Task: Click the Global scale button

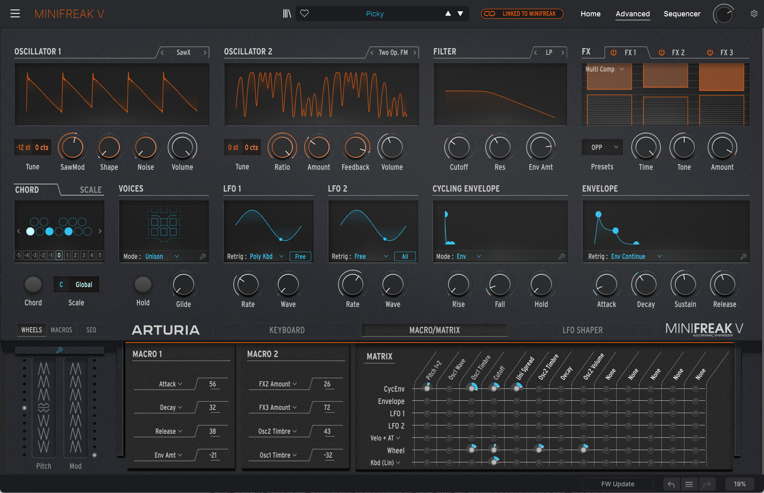Action: pos(84,285)
